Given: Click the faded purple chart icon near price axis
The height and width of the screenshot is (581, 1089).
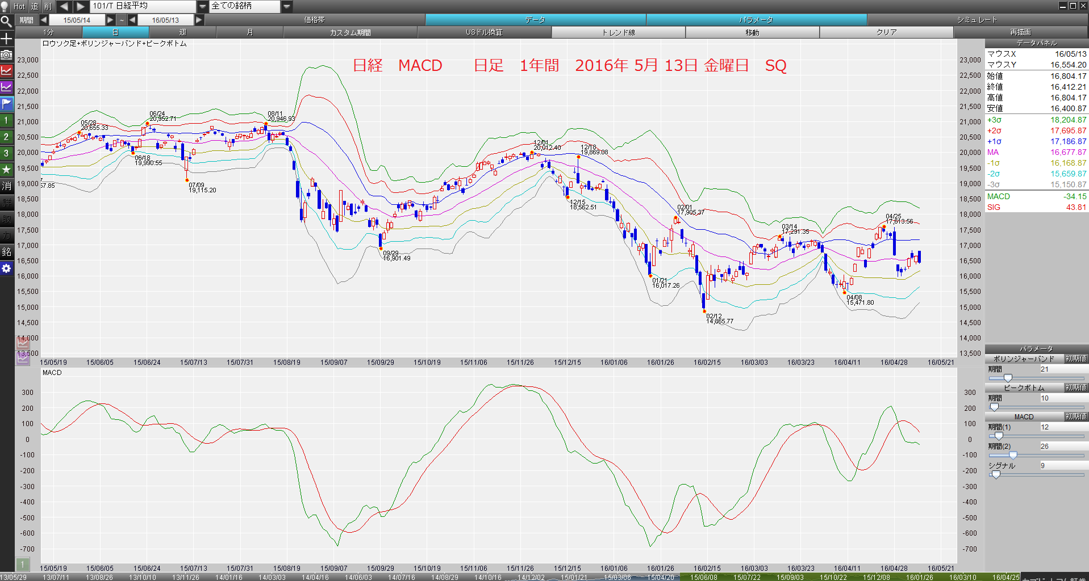Looking at the screenshot, I should pyautogui.click(x=23, y=359).
